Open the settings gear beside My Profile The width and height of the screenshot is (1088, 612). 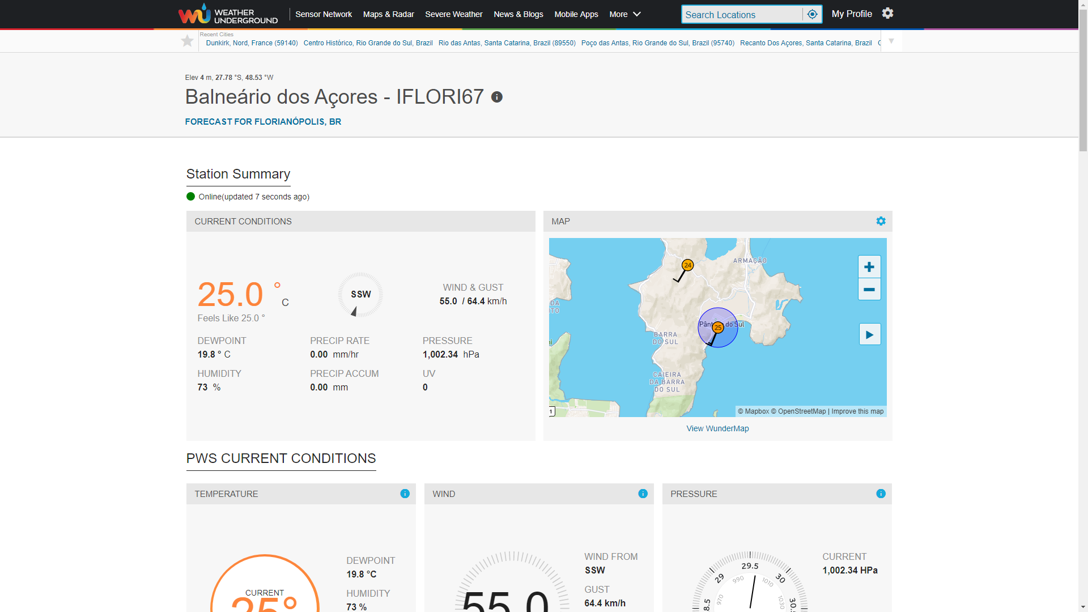tap(887, 13)
